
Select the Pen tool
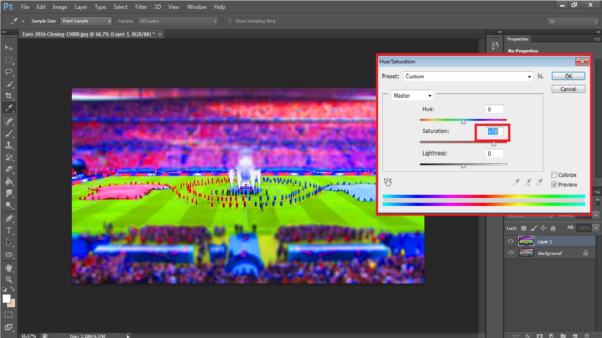click(8, 218)
